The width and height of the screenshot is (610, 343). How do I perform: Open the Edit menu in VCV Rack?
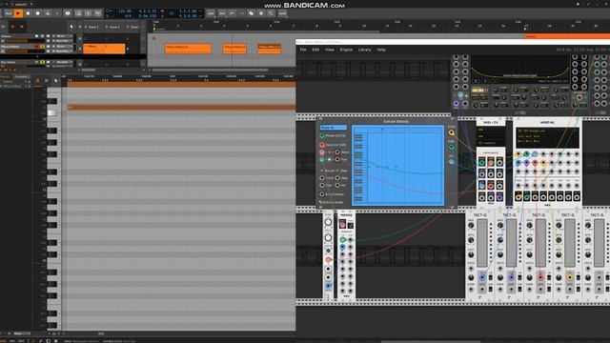pyautogui.click(x=315, y=50)
